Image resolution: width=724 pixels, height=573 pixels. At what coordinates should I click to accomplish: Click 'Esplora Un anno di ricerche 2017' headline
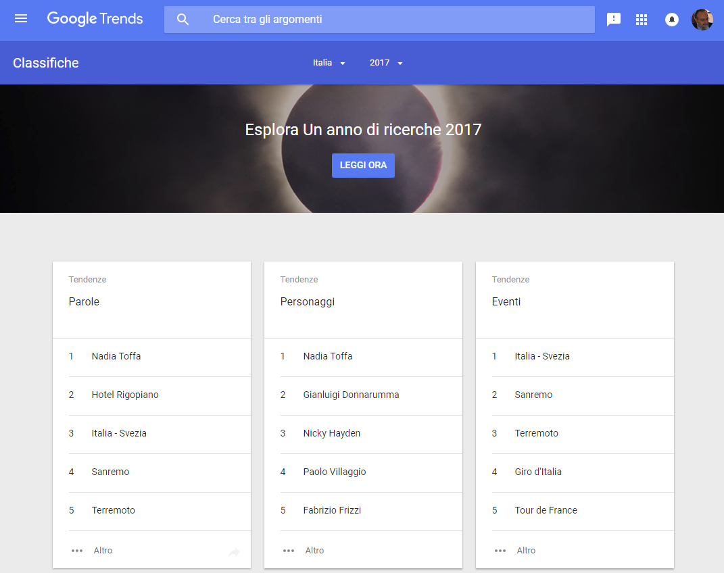tap(363, 130)
